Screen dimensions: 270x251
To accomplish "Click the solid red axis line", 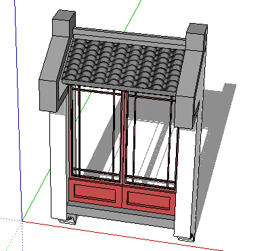I will pyautogui.click(x=122, y=236).
